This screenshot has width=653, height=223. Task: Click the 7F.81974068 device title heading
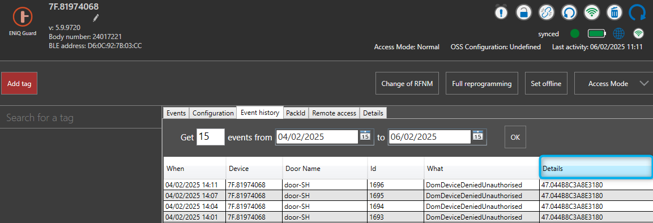(x=74, y=7)
